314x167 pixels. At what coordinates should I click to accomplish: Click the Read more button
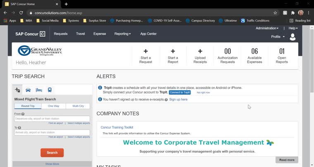coord(287,160)
